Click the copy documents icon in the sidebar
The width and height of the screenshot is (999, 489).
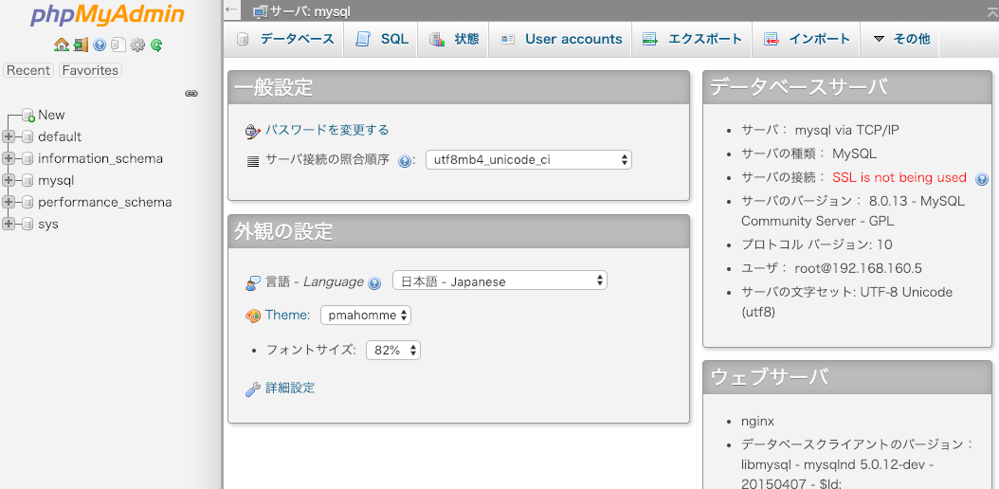[x=118, y=45]
